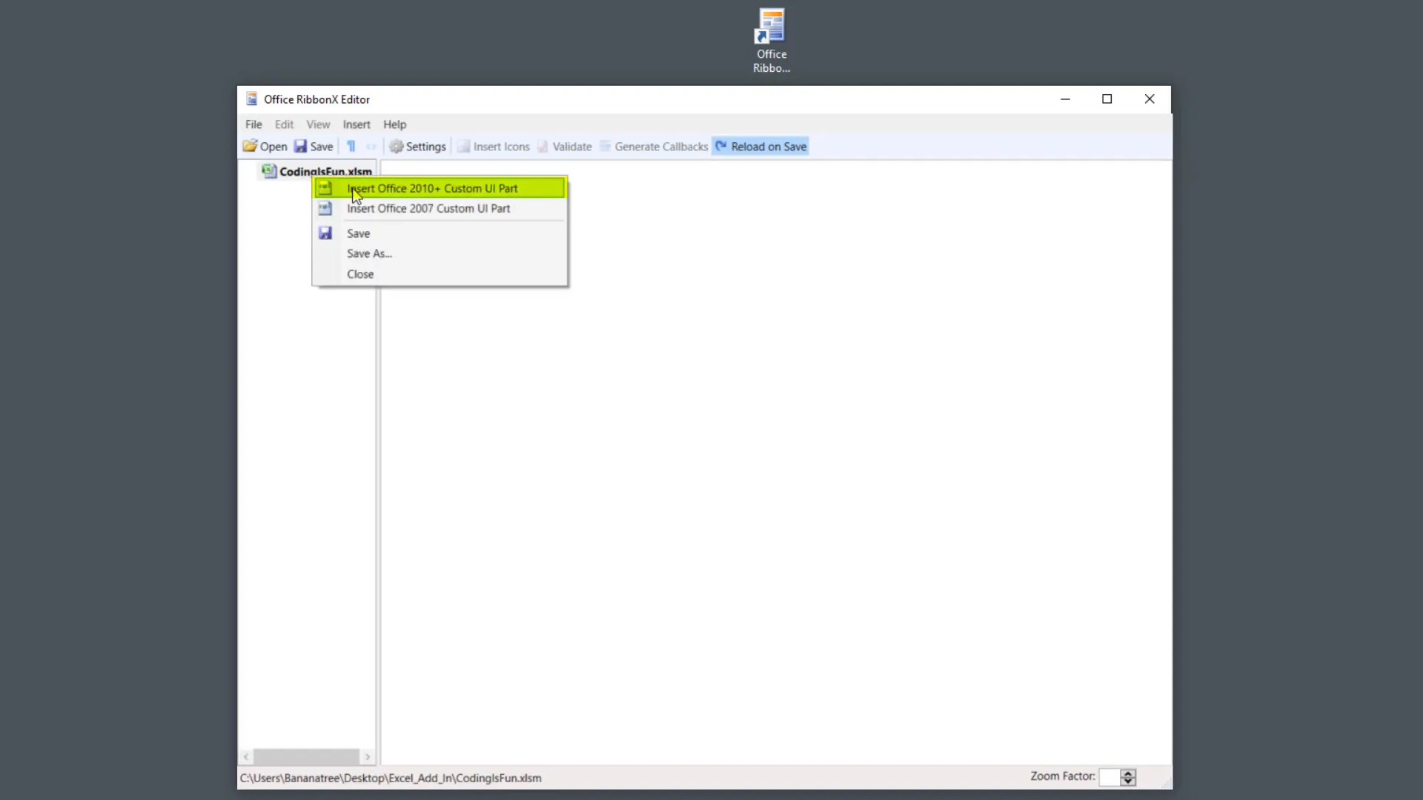Increase the Zoom Factor with the stepper
This screenshot has width=1423, height=800.
click(1127, 773)
